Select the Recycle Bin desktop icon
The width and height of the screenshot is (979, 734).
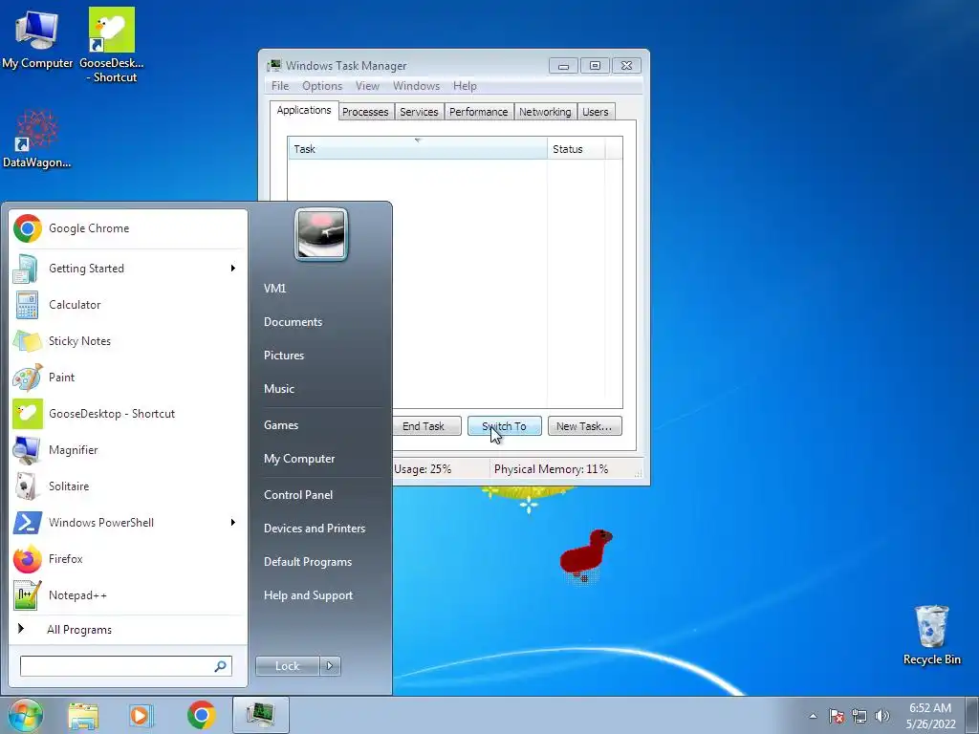931,635
